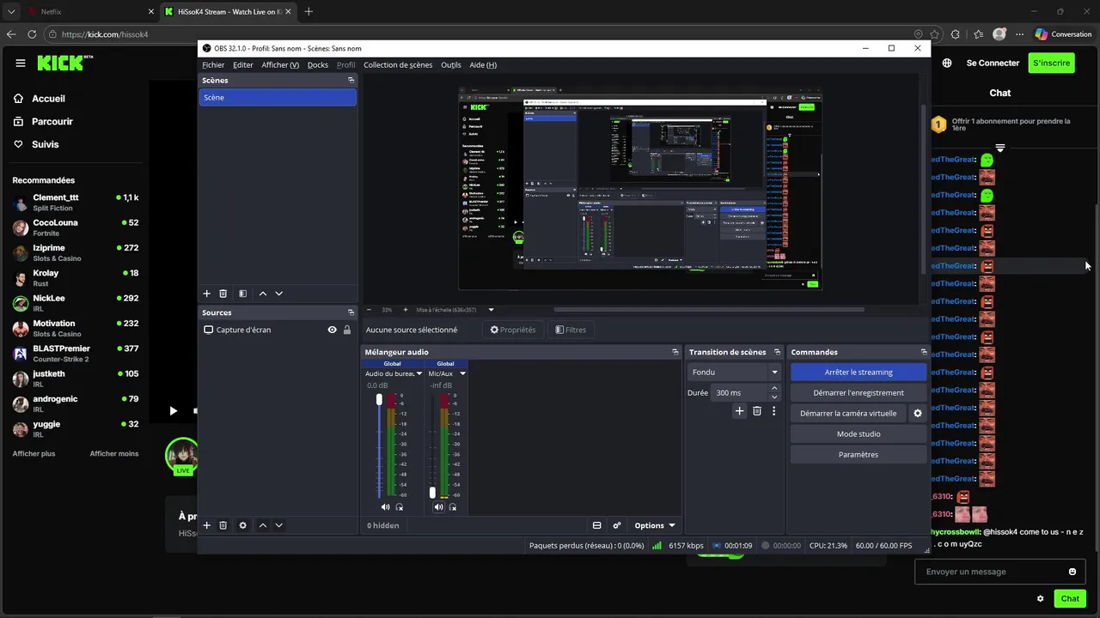Screen dimensions: 1100x618
Task: Open Audio du bureau channel dropdown
Action: tap(419, 373)
